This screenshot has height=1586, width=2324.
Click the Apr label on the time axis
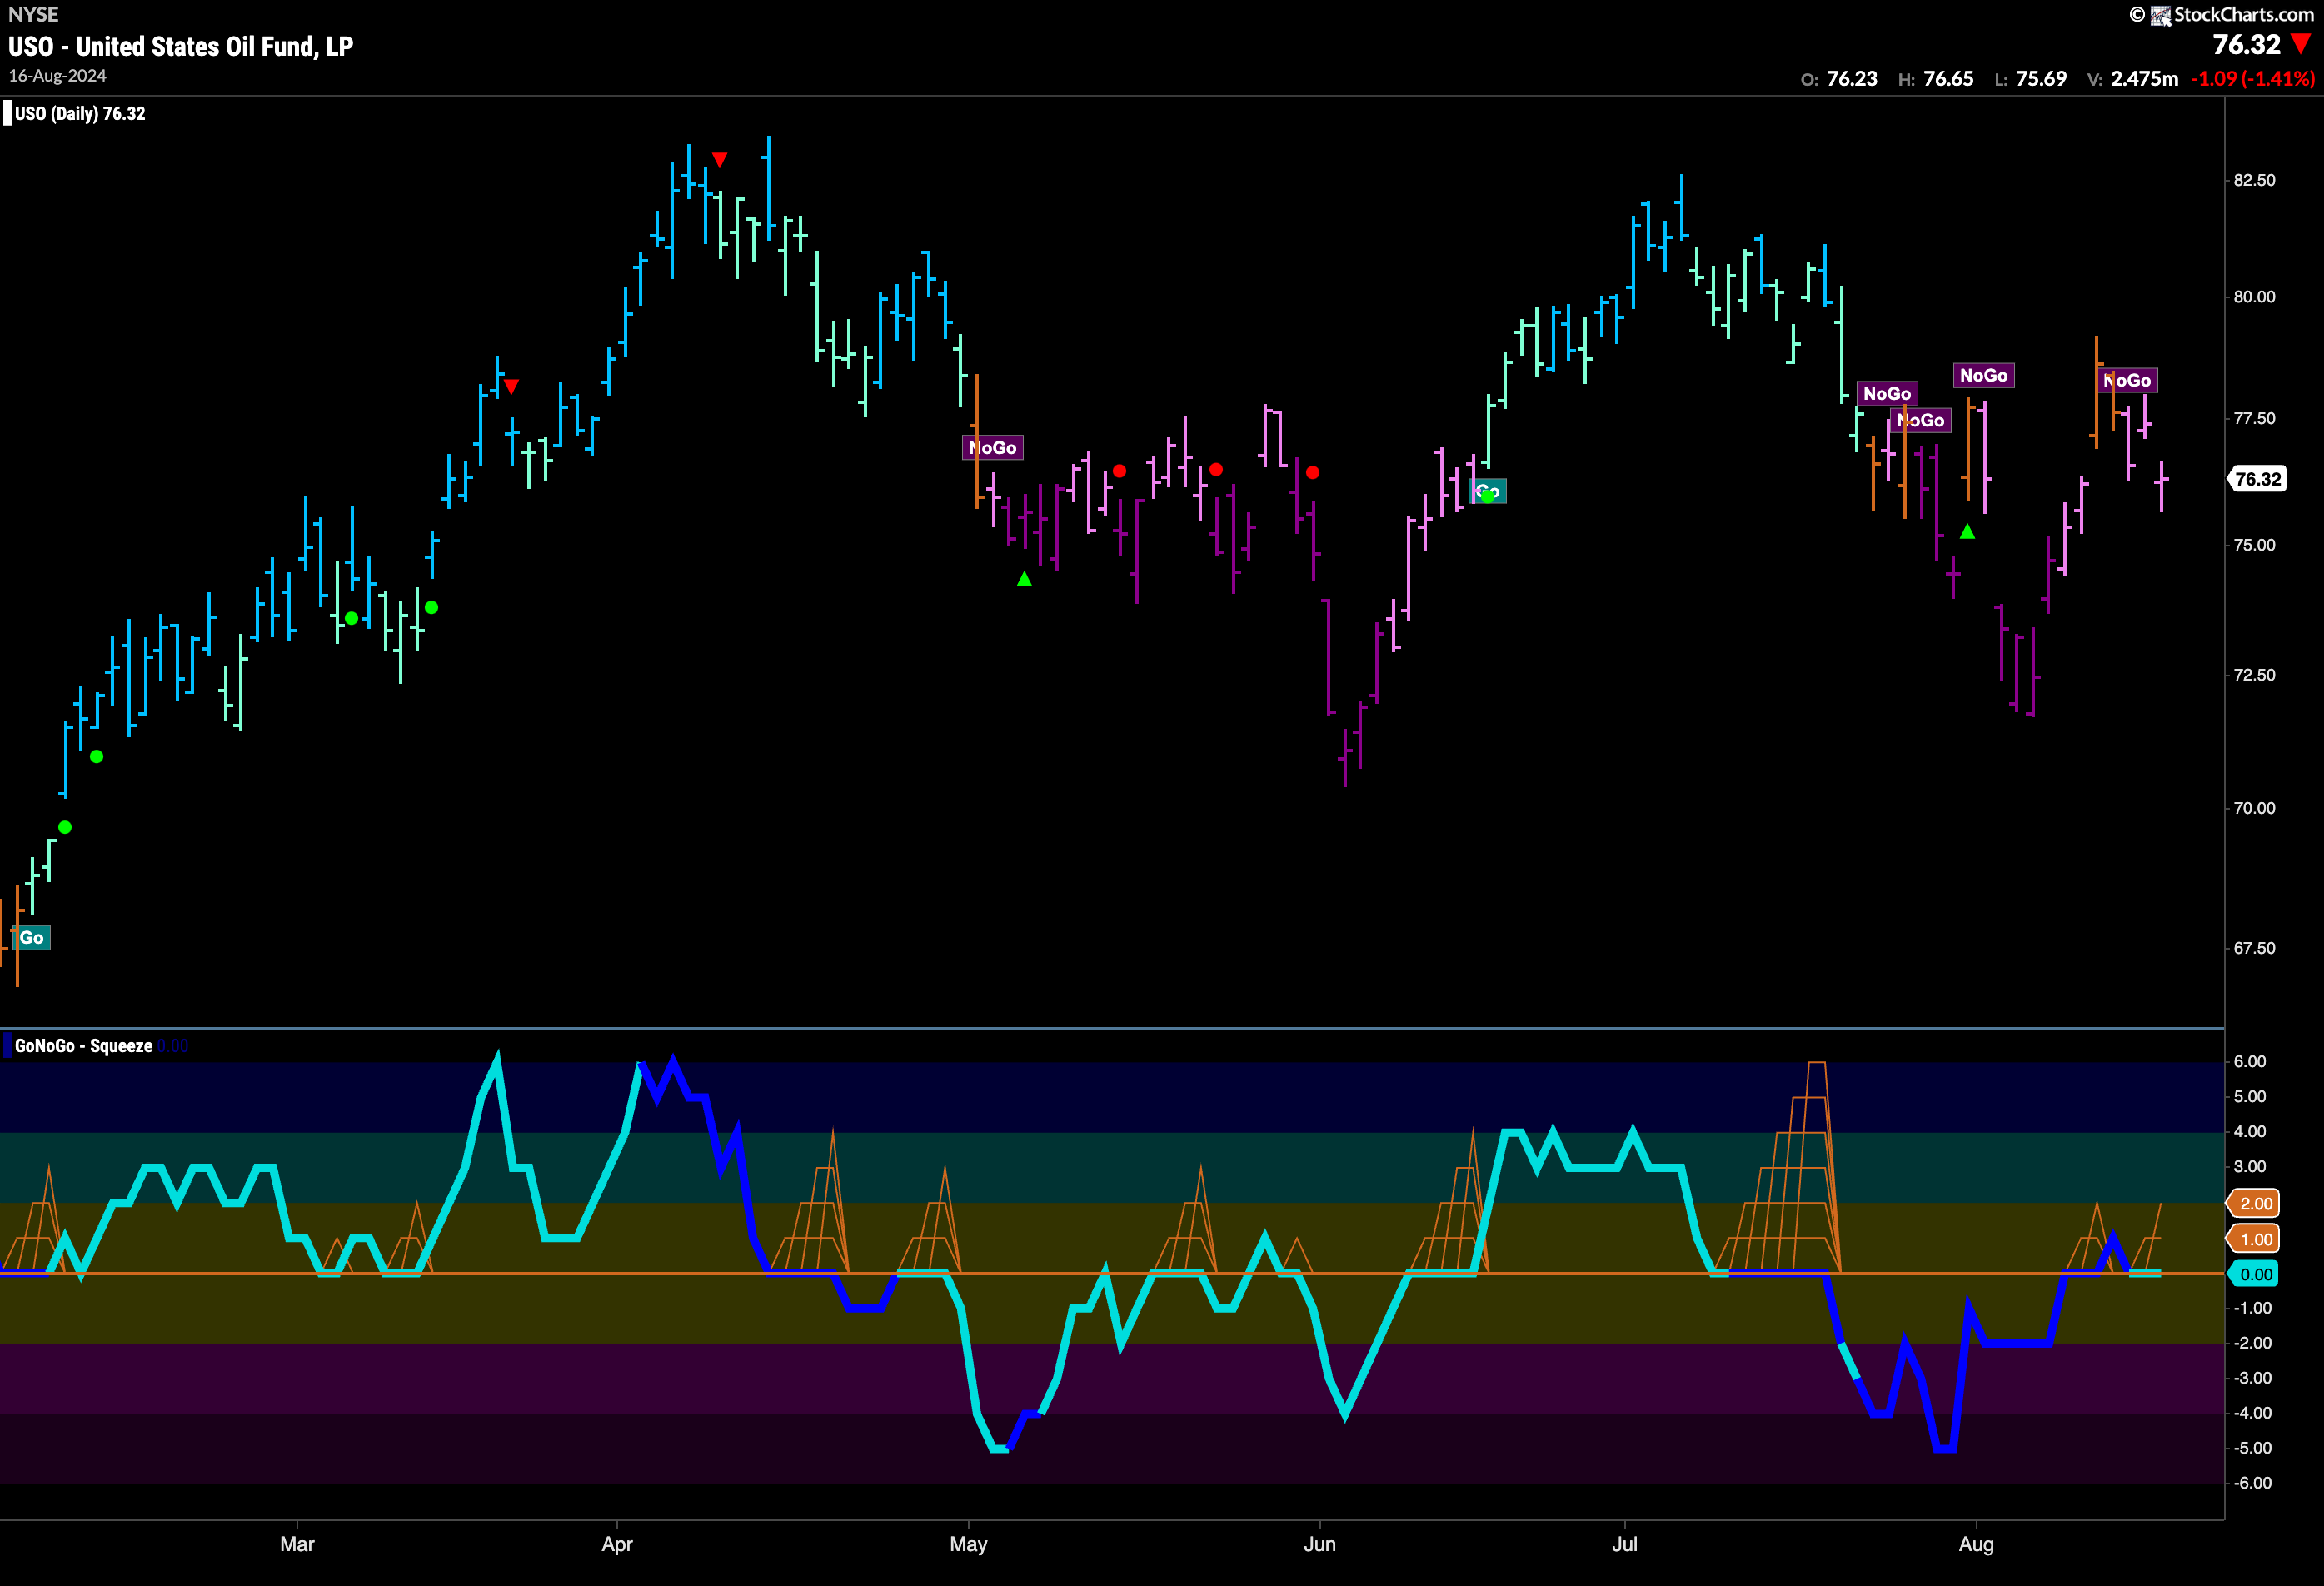[x=617, y=1544]
